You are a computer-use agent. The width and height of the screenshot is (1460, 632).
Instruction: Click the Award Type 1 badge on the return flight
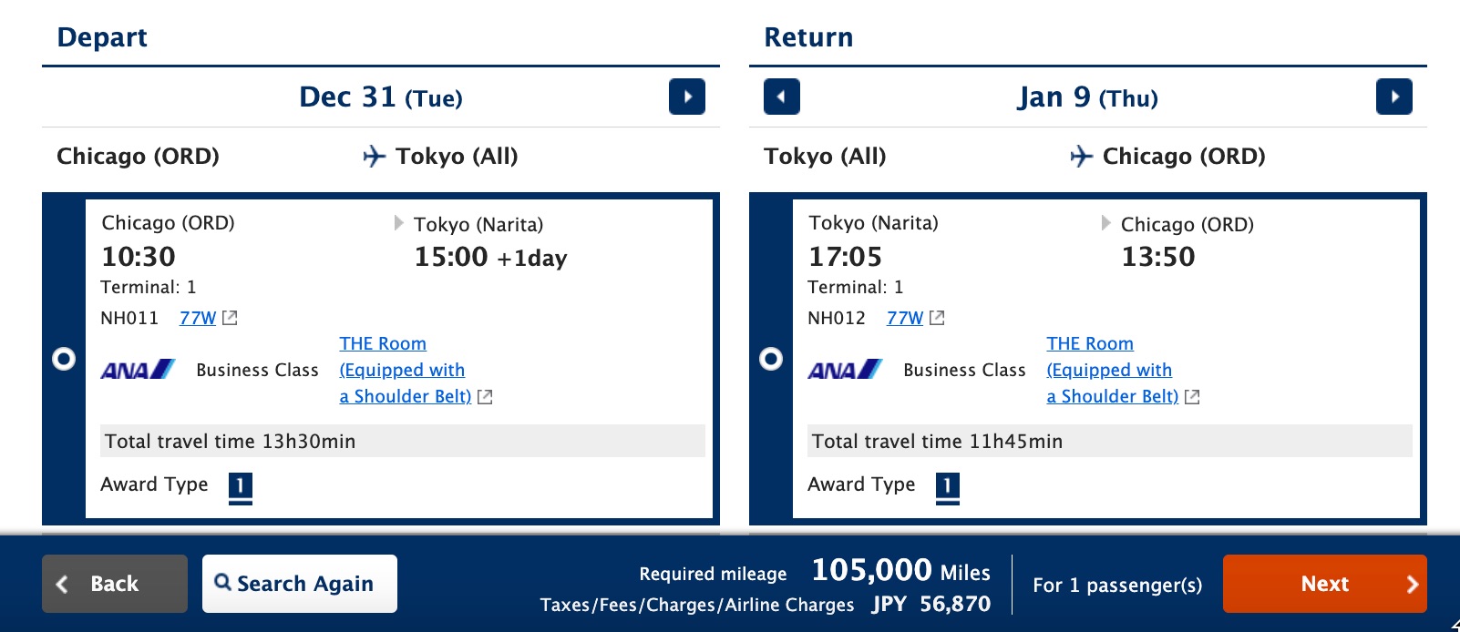pos(947,485)
